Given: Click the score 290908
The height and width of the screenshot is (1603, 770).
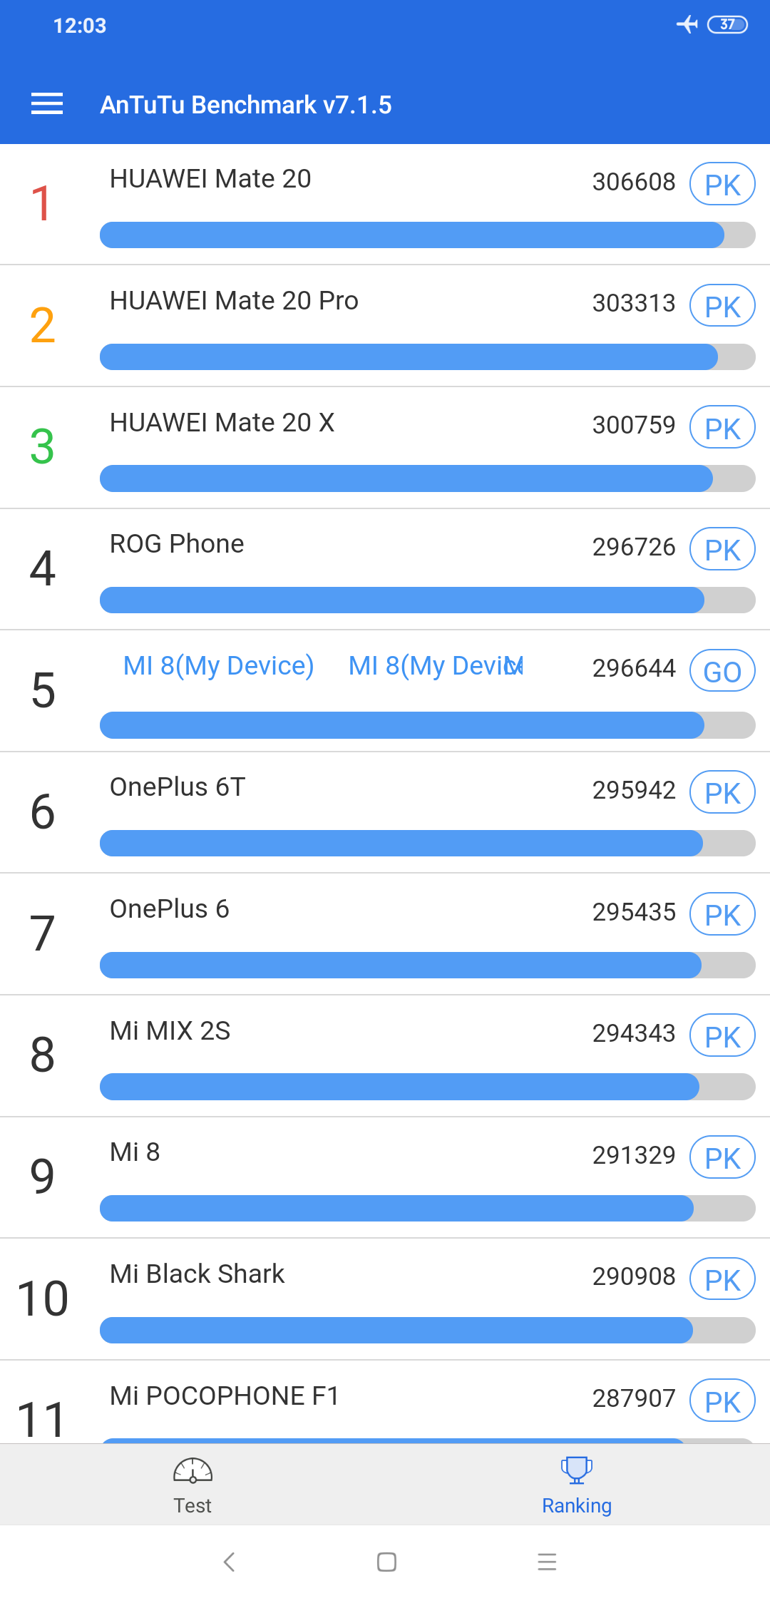Looking at the screenshot, I should 634,1276.
